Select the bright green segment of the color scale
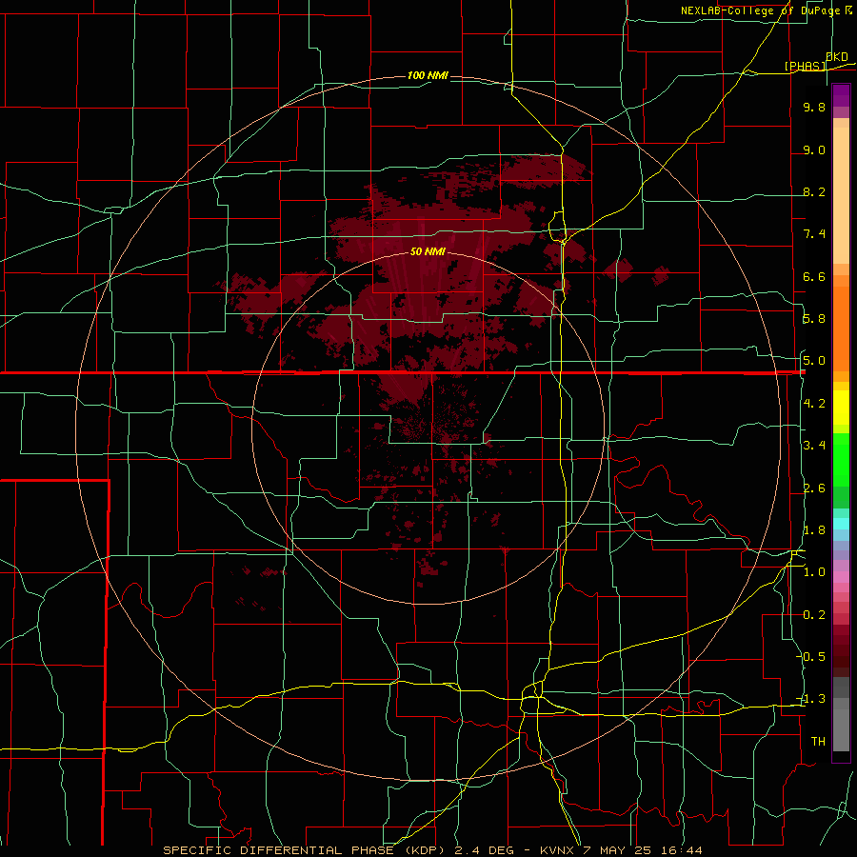857x857 pixels. coord(841,459)
